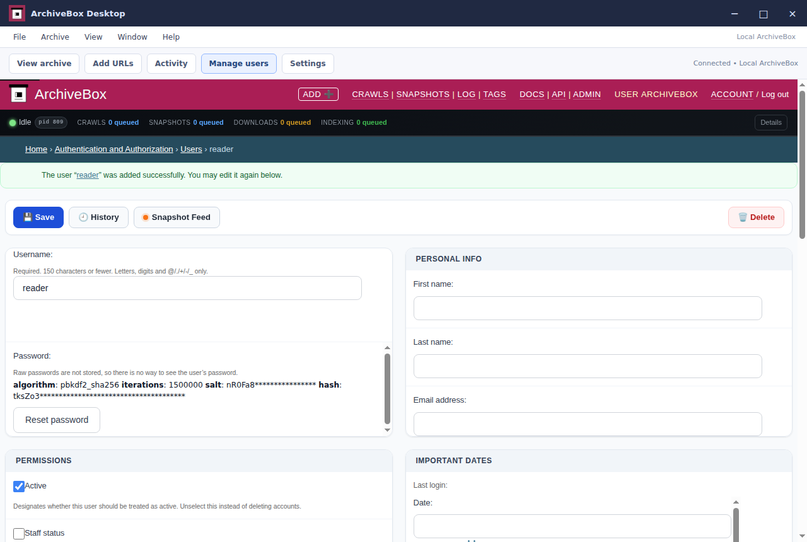
Task: Follow the Home breadcrumb
Action: [x=37, y=149]
